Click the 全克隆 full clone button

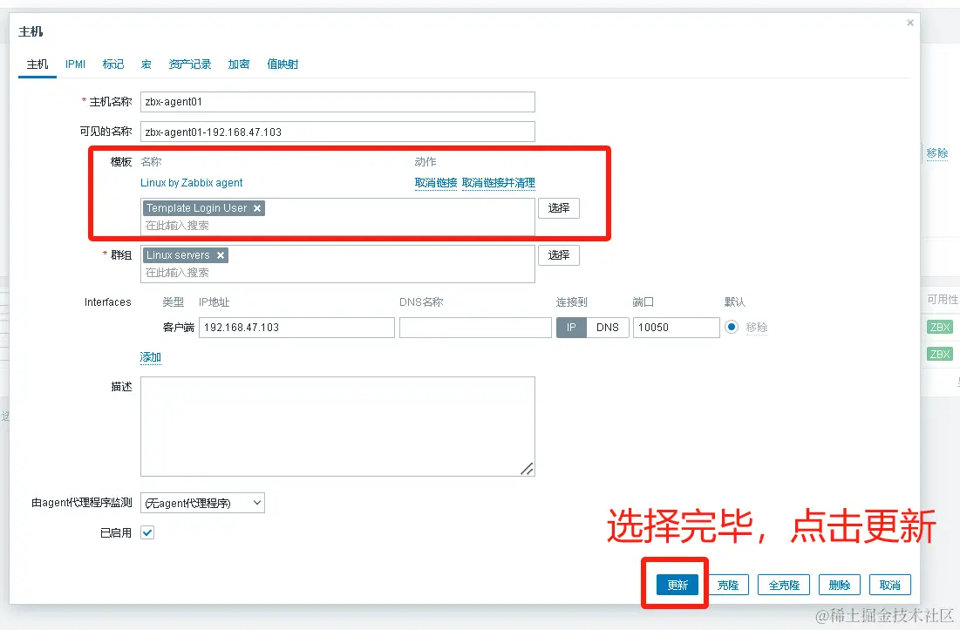784,585
